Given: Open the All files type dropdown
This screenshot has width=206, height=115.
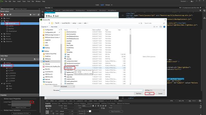Looking at the screenshot, I should click(155, 90).
